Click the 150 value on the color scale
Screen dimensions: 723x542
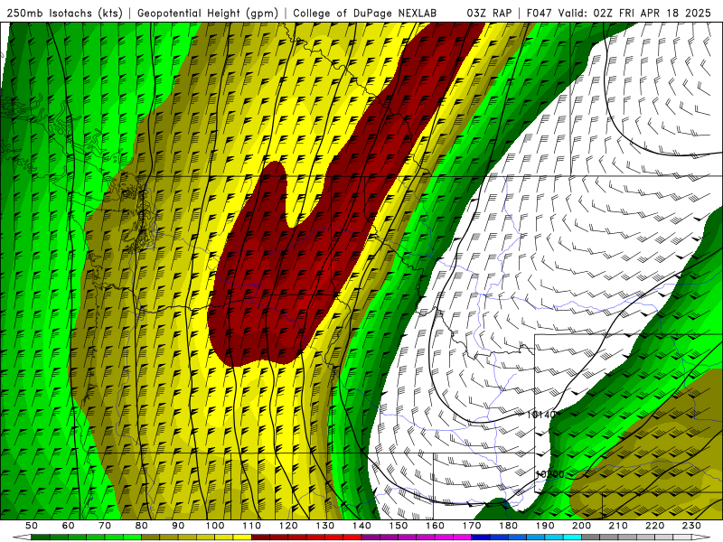click(398, 526)
